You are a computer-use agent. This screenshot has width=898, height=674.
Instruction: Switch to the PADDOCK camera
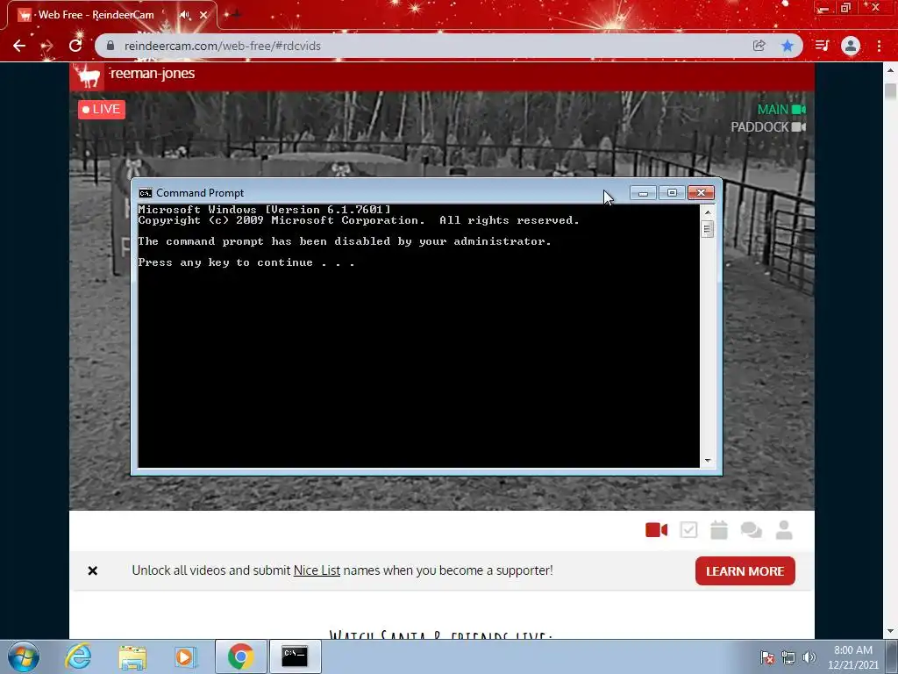768,126
